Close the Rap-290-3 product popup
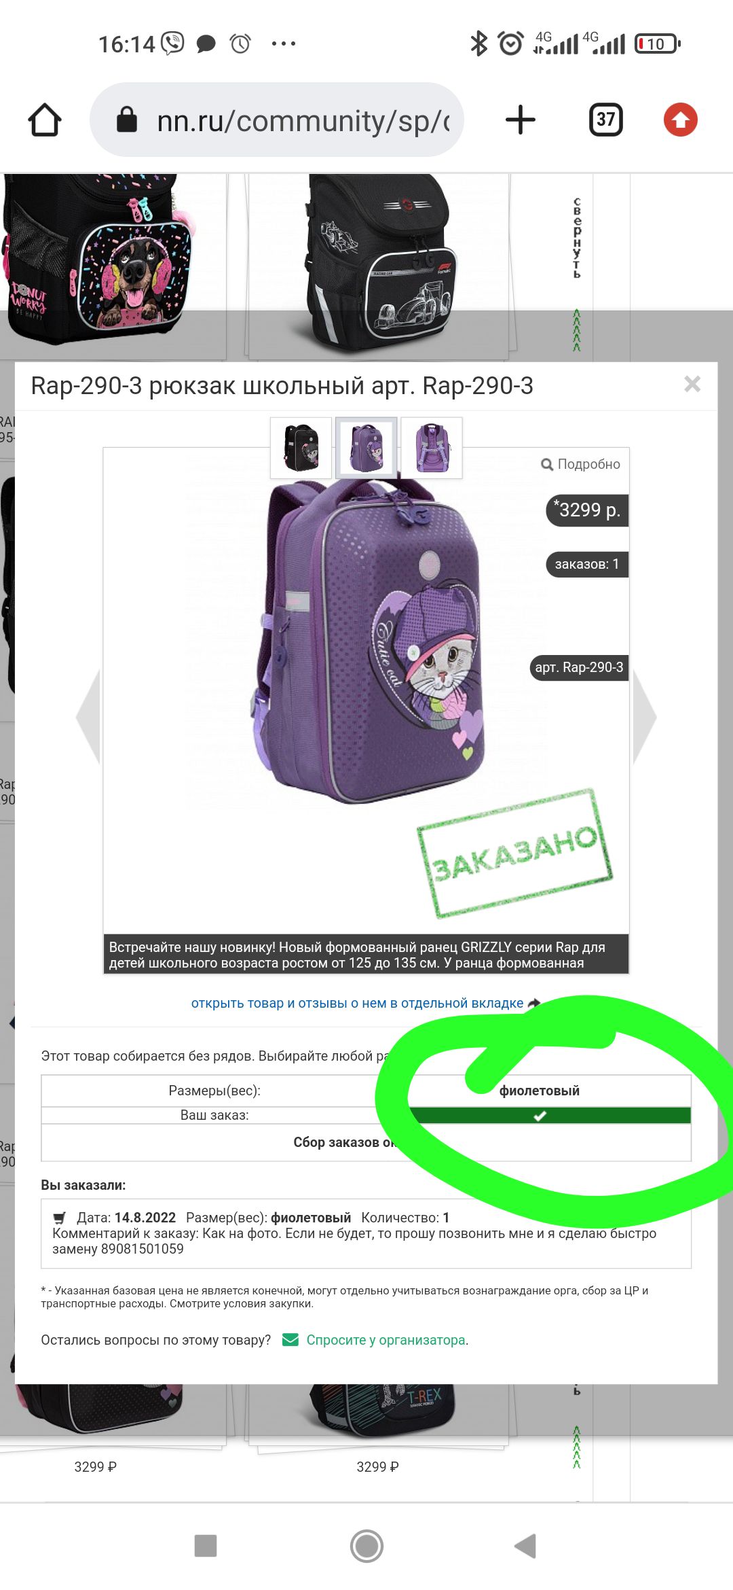Screen dimensions: 733x1590 [x=692, y=384]
